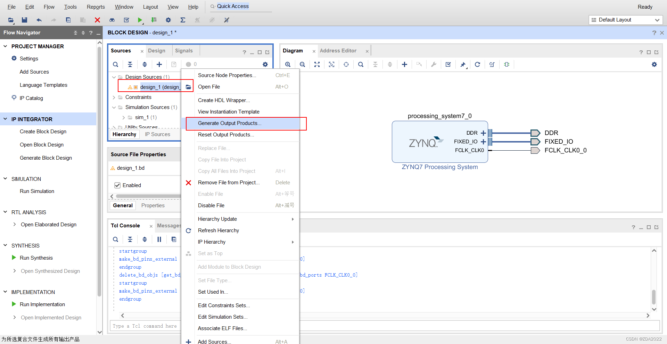Click Validate Design checkbox icon in Diagram toolbar

(448, 64)
